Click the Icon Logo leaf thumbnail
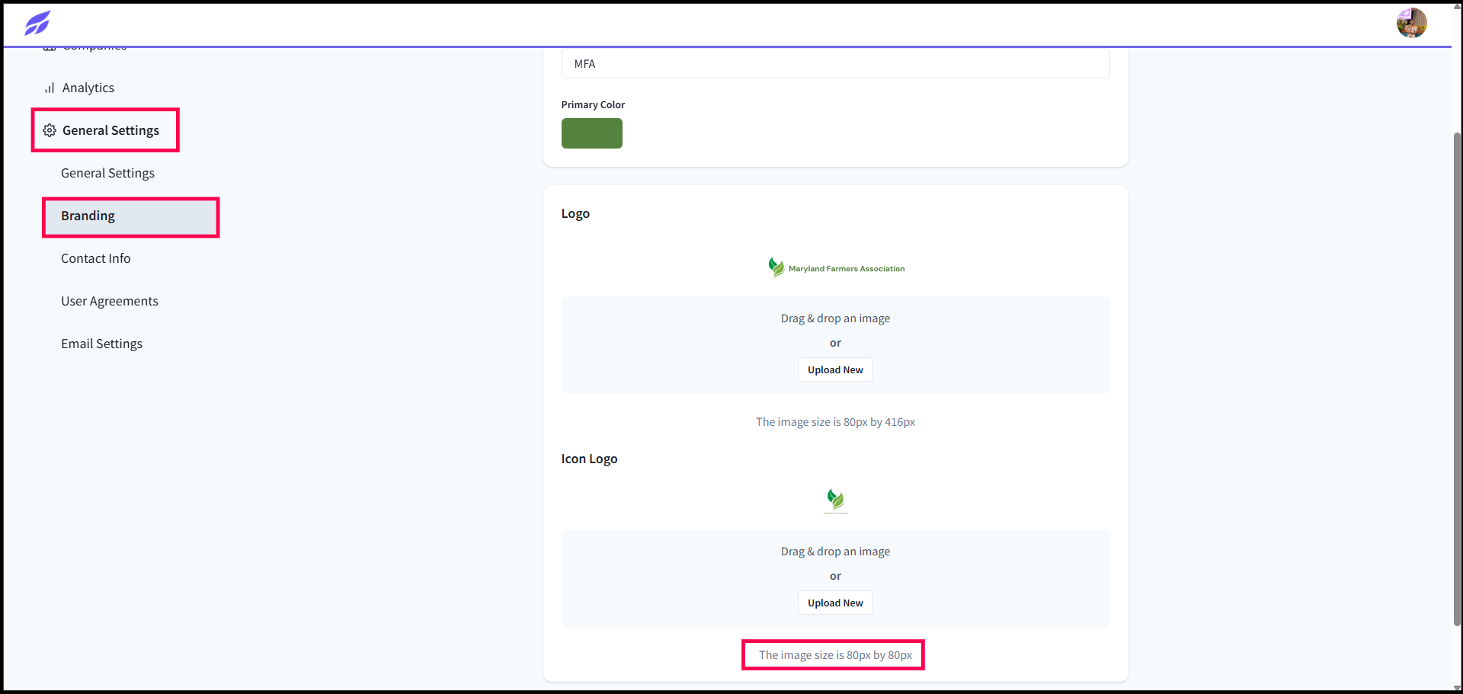Viewport: 1463px width, 694px height. tap(836, 501)
